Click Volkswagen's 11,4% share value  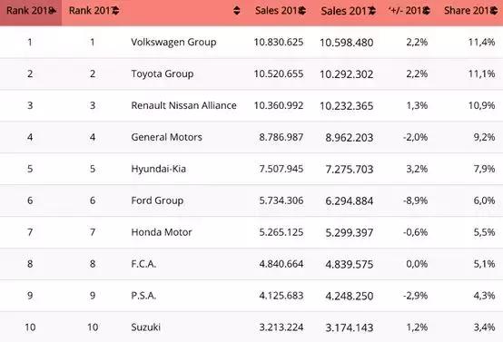coord(481,42)
